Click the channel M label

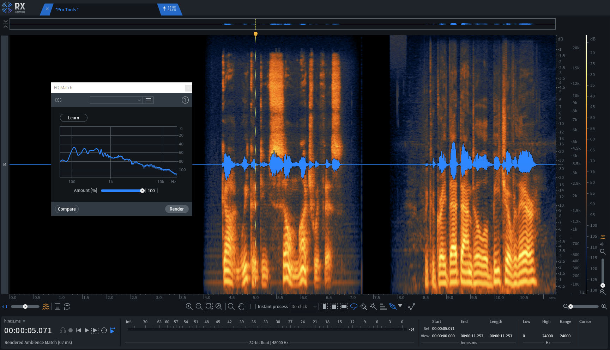pos(5,164)
